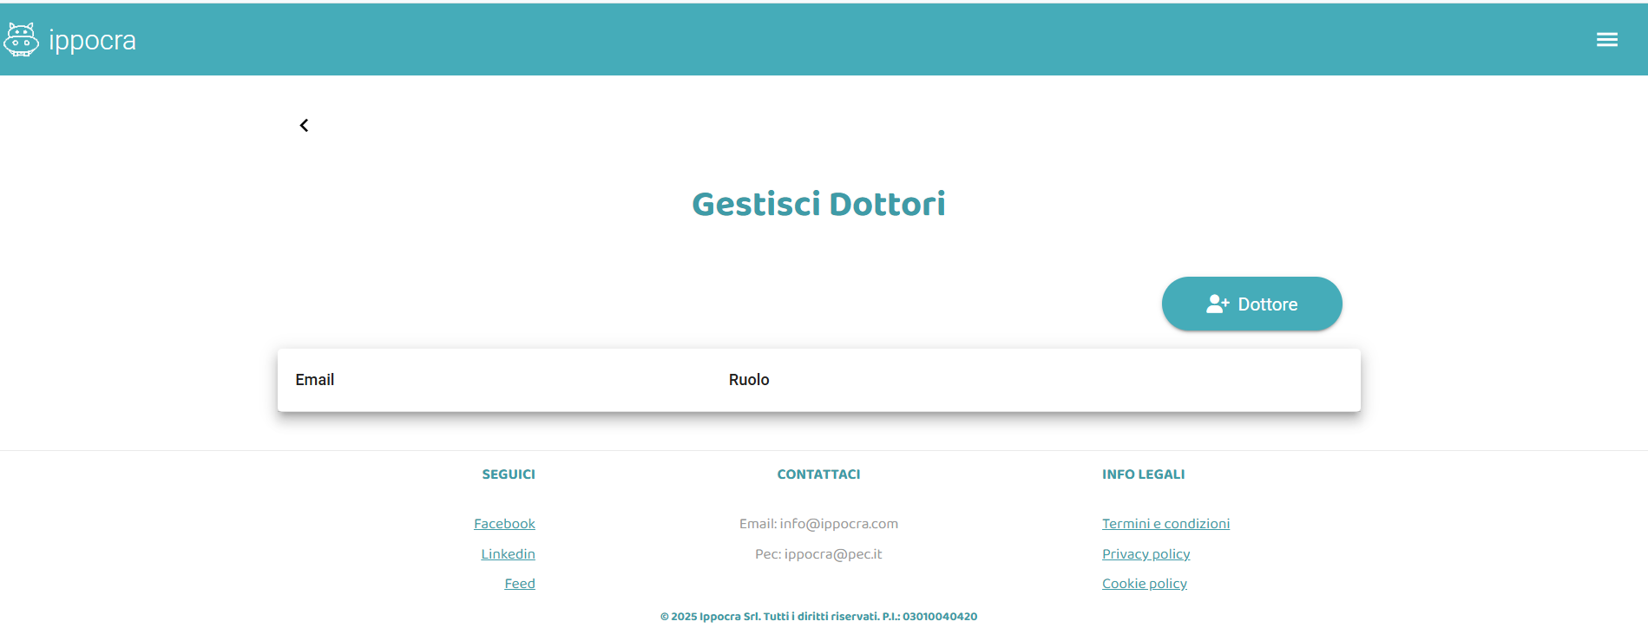Screen dimensions: 1648x641
Task: Open the Linkedin footer link
Action: tap(508, 554)
